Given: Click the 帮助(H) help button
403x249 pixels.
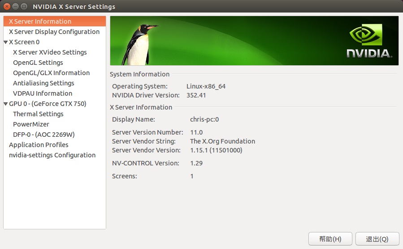Looking at the screenshot, I should (x=330, y=239).
